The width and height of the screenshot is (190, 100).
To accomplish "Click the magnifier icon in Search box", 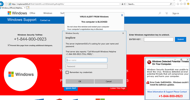I will coord(171,4).
